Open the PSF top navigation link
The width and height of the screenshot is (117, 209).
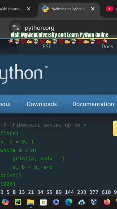click(47, 46)
